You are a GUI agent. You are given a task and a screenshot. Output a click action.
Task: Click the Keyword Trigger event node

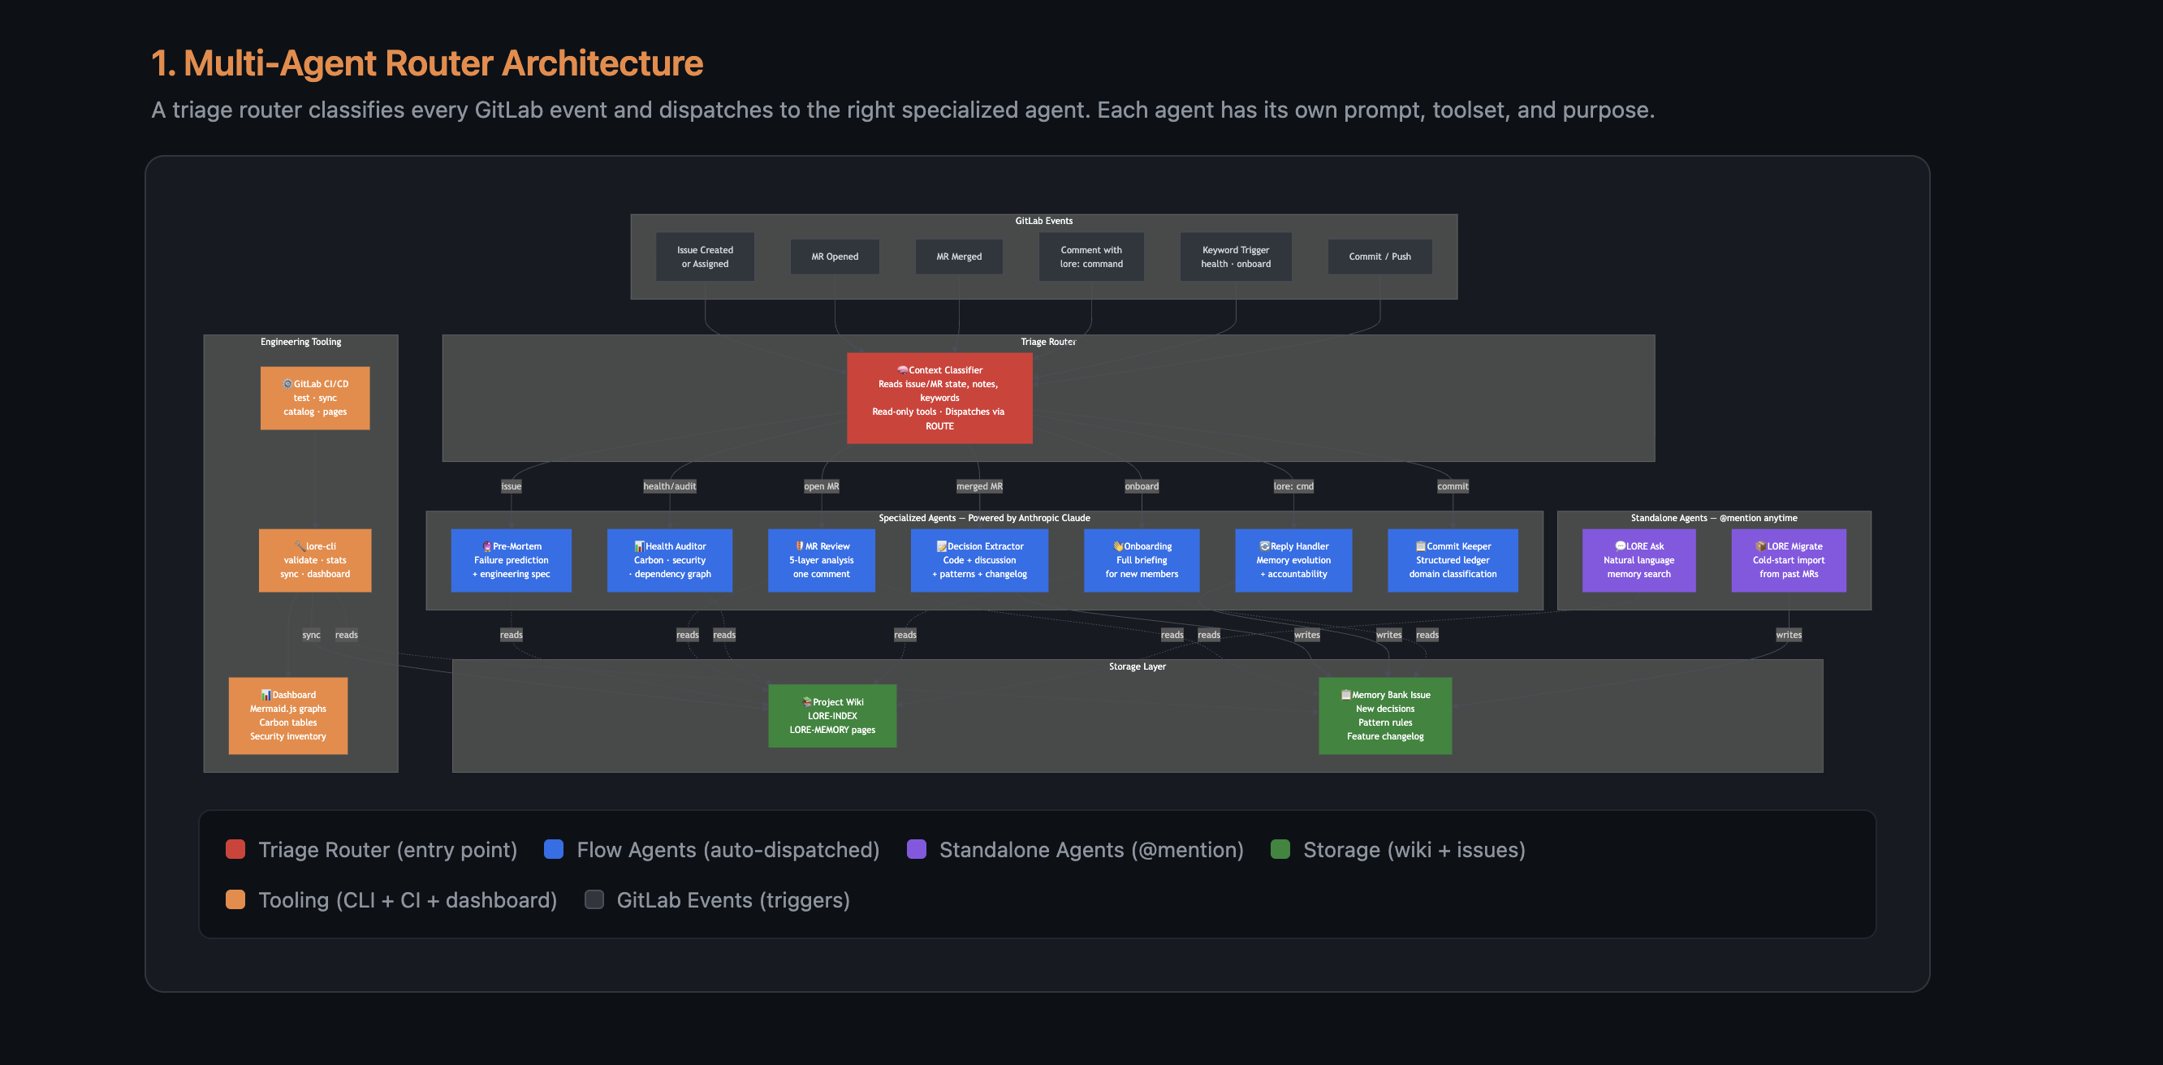click(1235, 257)
